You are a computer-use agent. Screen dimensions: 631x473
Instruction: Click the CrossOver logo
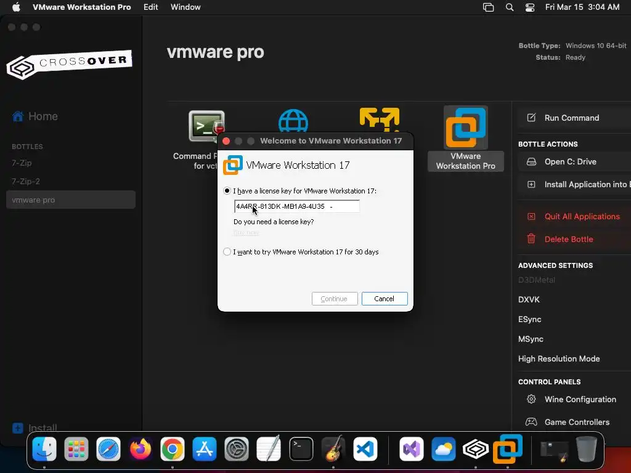pos(69,64)
